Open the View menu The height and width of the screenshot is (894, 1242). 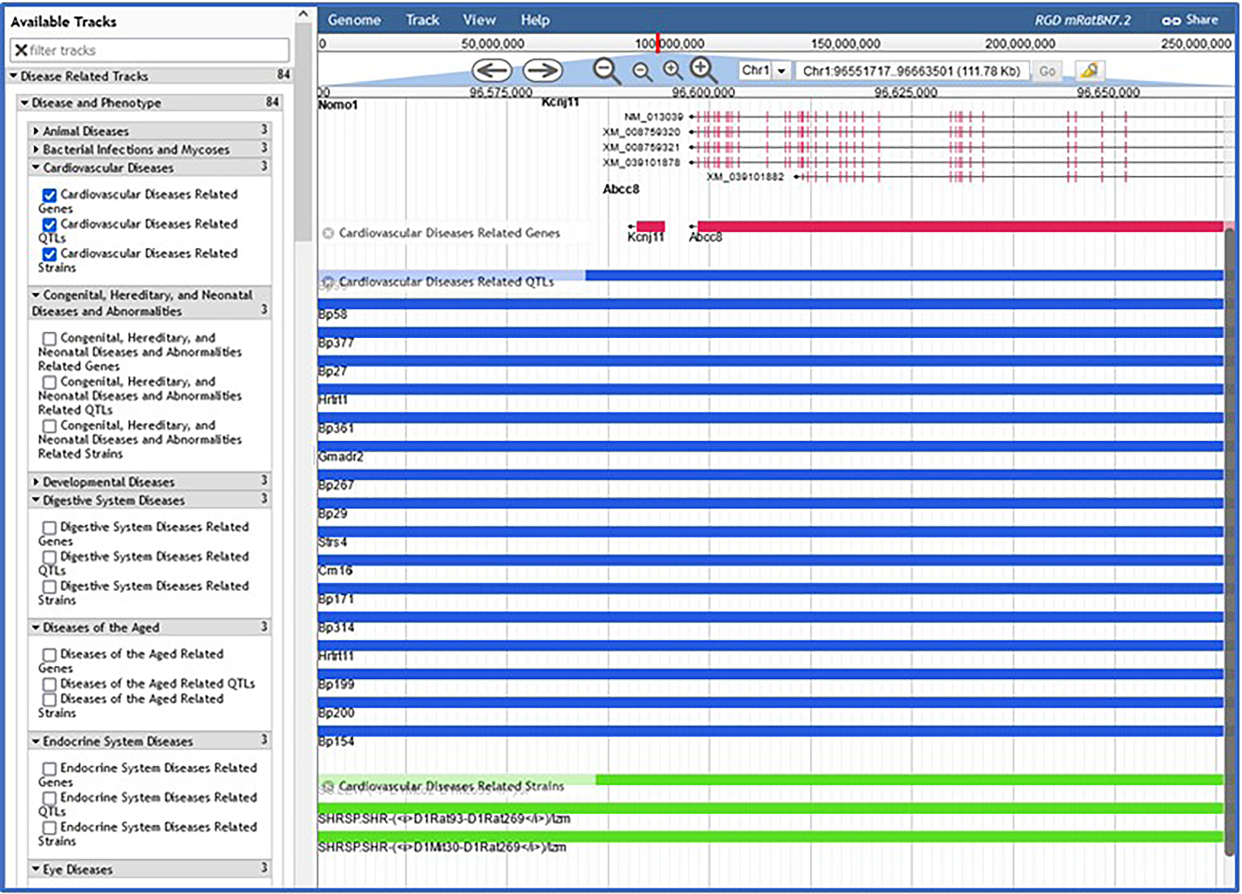point(479,20)
